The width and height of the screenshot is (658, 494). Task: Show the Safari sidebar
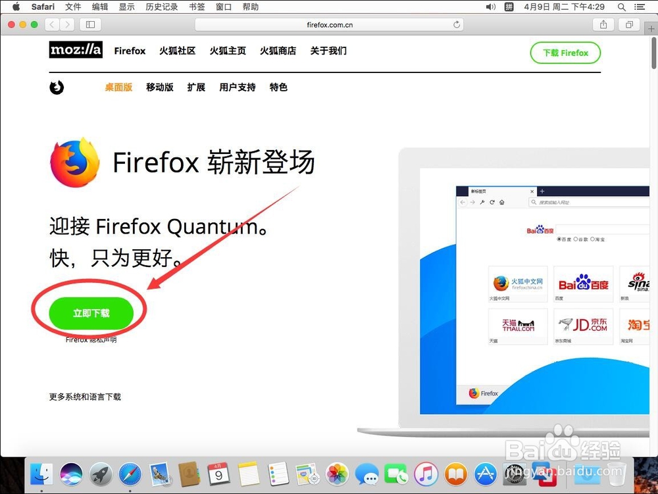tap(90, 24)
